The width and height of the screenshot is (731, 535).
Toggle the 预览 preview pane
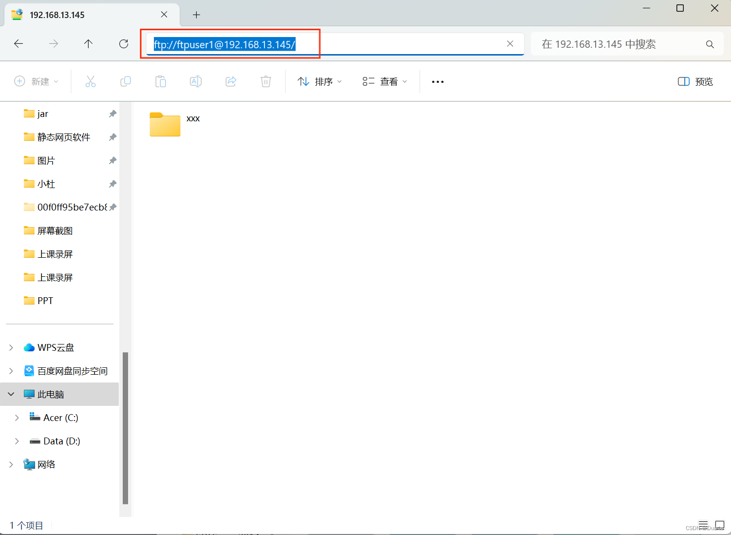pos(695,81)
